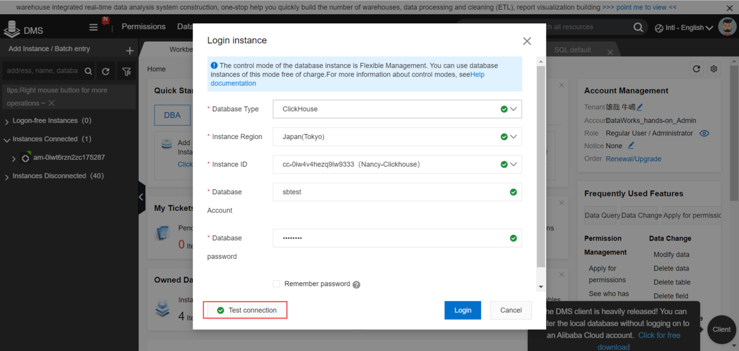
Task: Click the Data Query feature tab
Action: [x=602, y=215]
